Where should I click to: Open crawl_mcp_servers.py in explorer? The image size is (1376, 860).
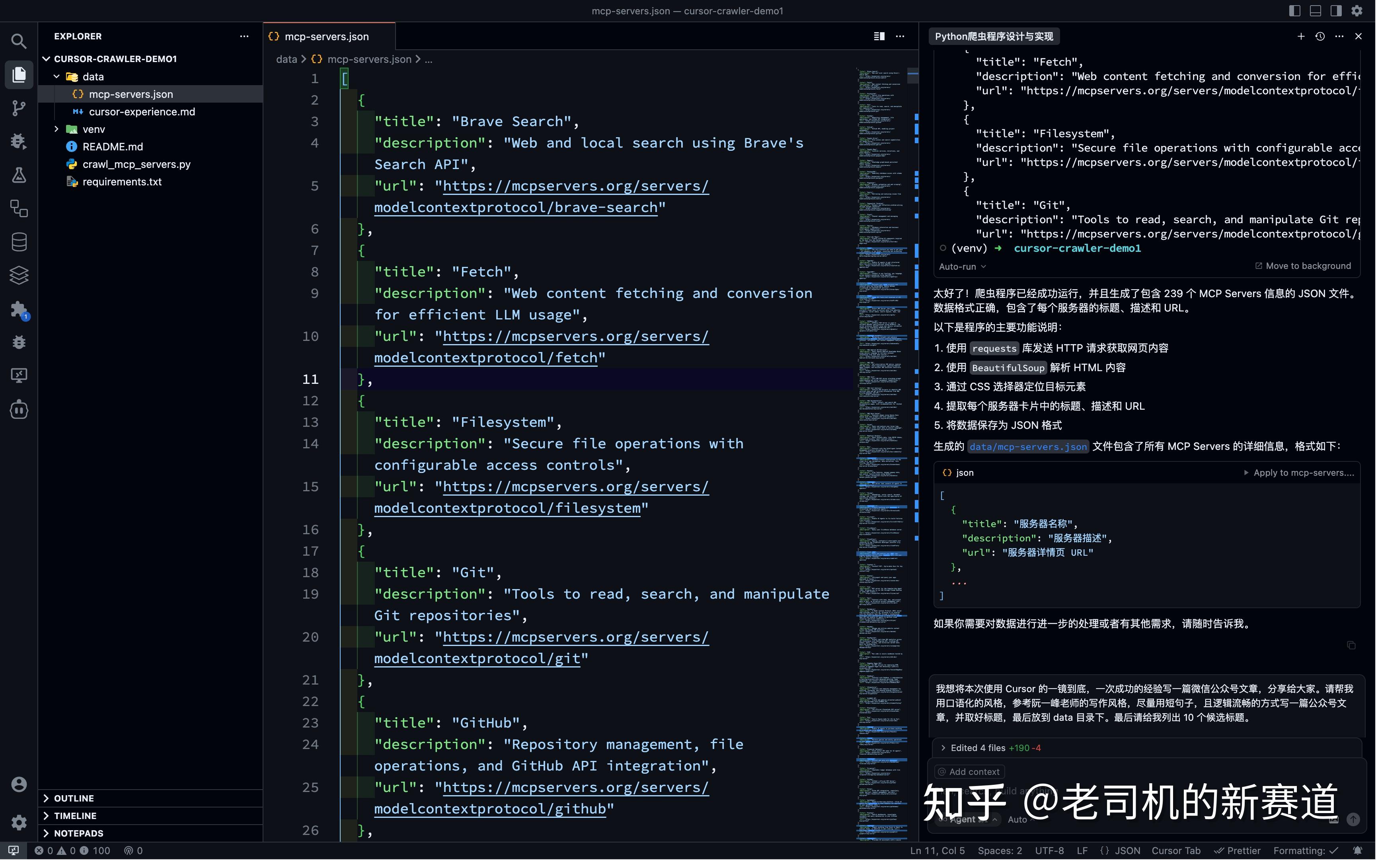136,164
